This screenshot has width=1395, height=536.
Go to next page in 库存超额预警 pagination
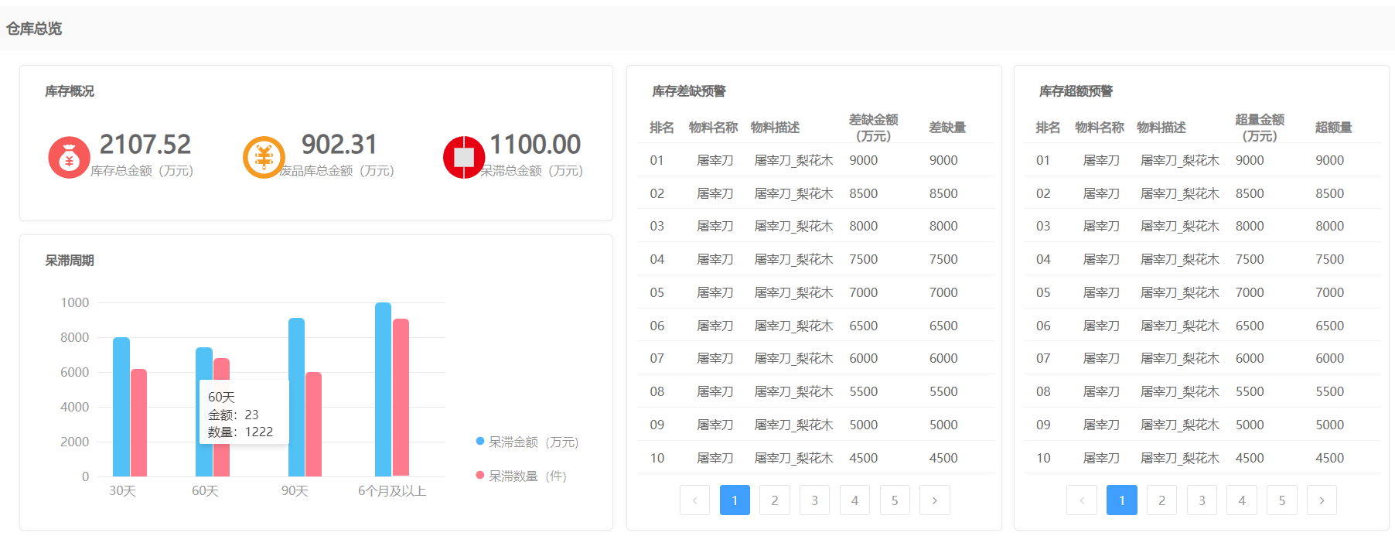coord(1322,500)
